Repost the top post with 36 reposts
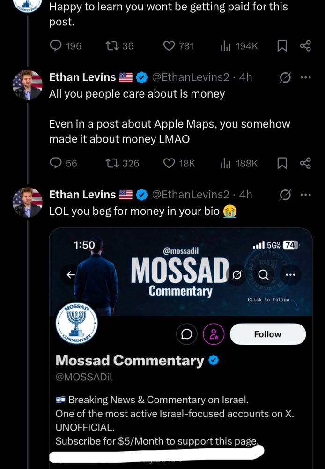 click(112, 46)
